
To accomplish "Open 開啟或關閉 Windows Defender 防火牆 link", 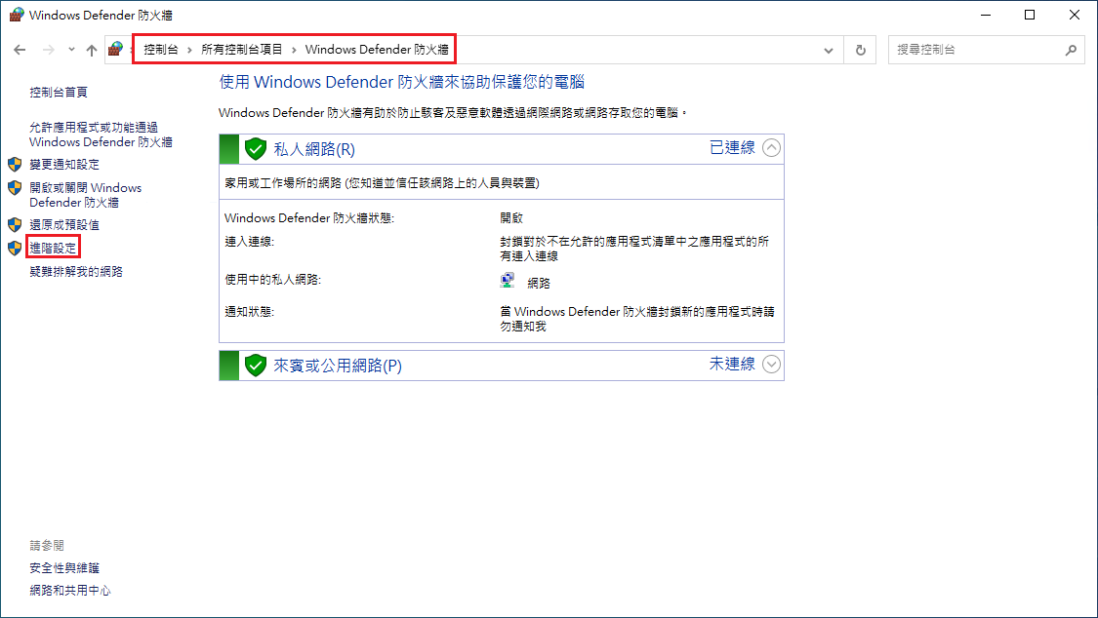I will tap(86, 195).
